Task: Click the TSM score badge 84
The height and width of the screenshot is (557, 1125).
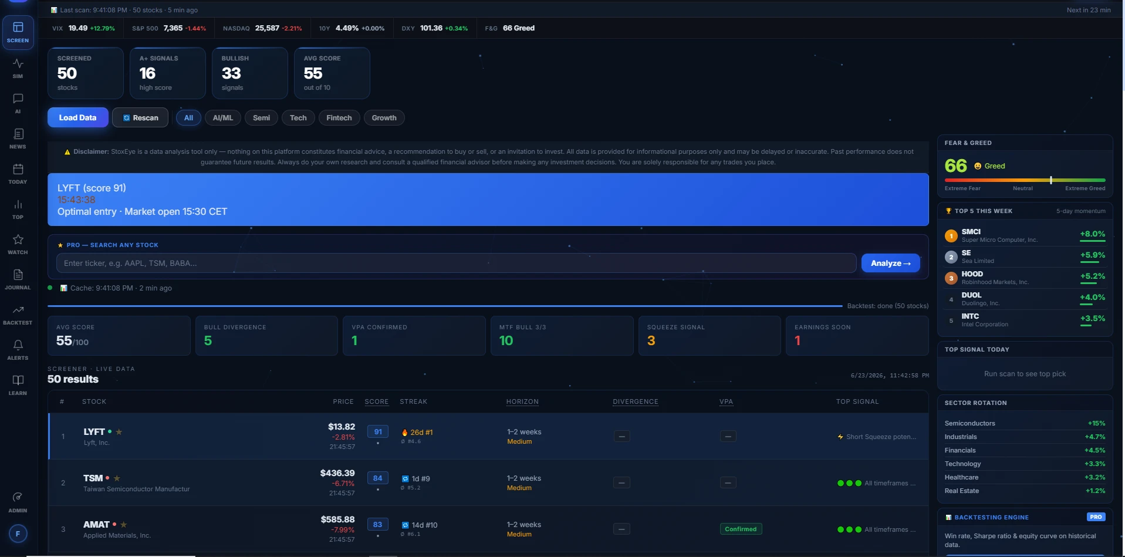Action: click(378, 478)
